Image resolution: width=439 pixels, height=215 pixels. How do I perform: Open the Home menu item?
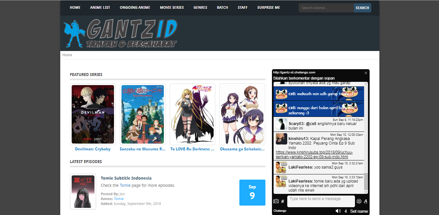point(75,7)
